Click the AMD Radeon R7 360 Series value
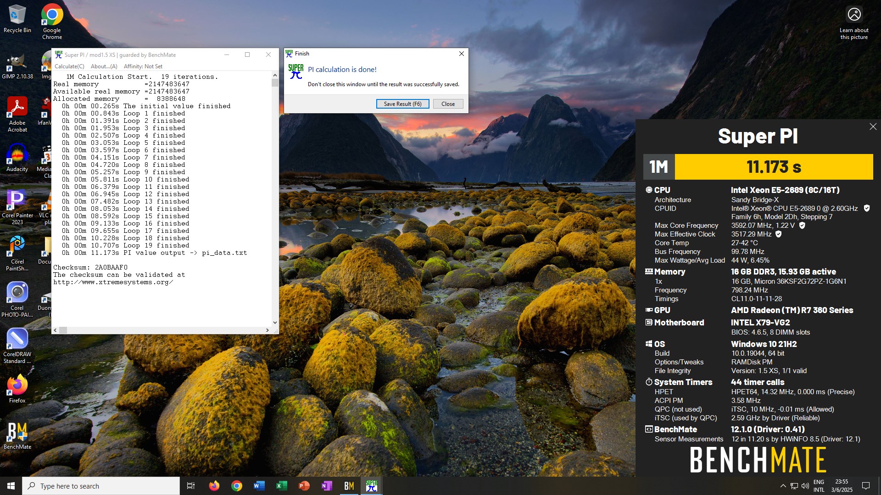881x495 pixels. click(x=792, y=310)
